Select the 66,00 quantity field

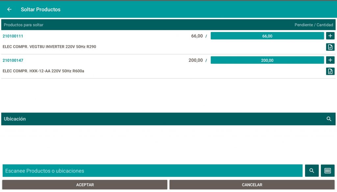267,36
